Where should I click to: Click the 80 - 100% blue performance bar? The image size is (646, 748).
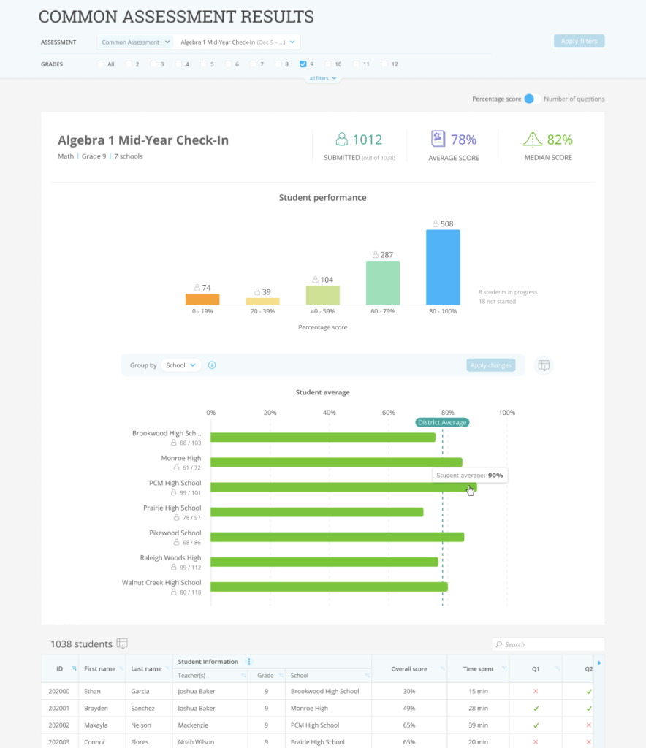coord(443,267)
